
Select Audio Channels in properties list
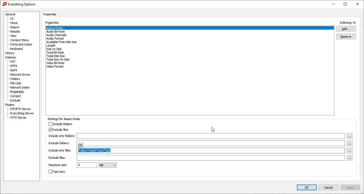pos(190,35)
